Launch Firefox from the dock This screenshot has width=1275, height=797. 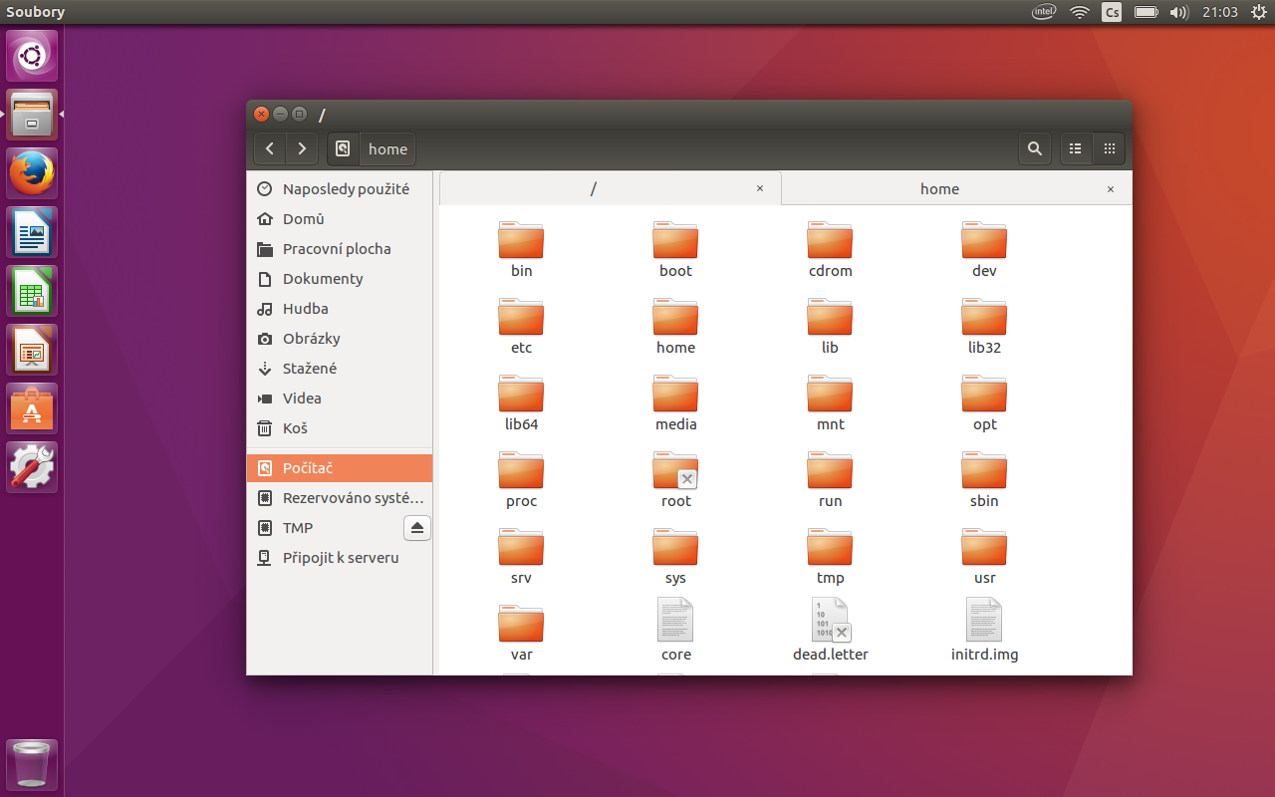click(x=31, y=172)
